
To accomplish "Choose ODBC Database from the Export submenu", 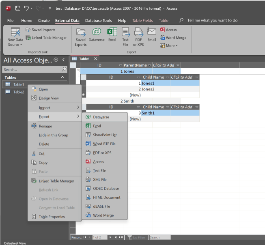I will [x=105, y=189].
